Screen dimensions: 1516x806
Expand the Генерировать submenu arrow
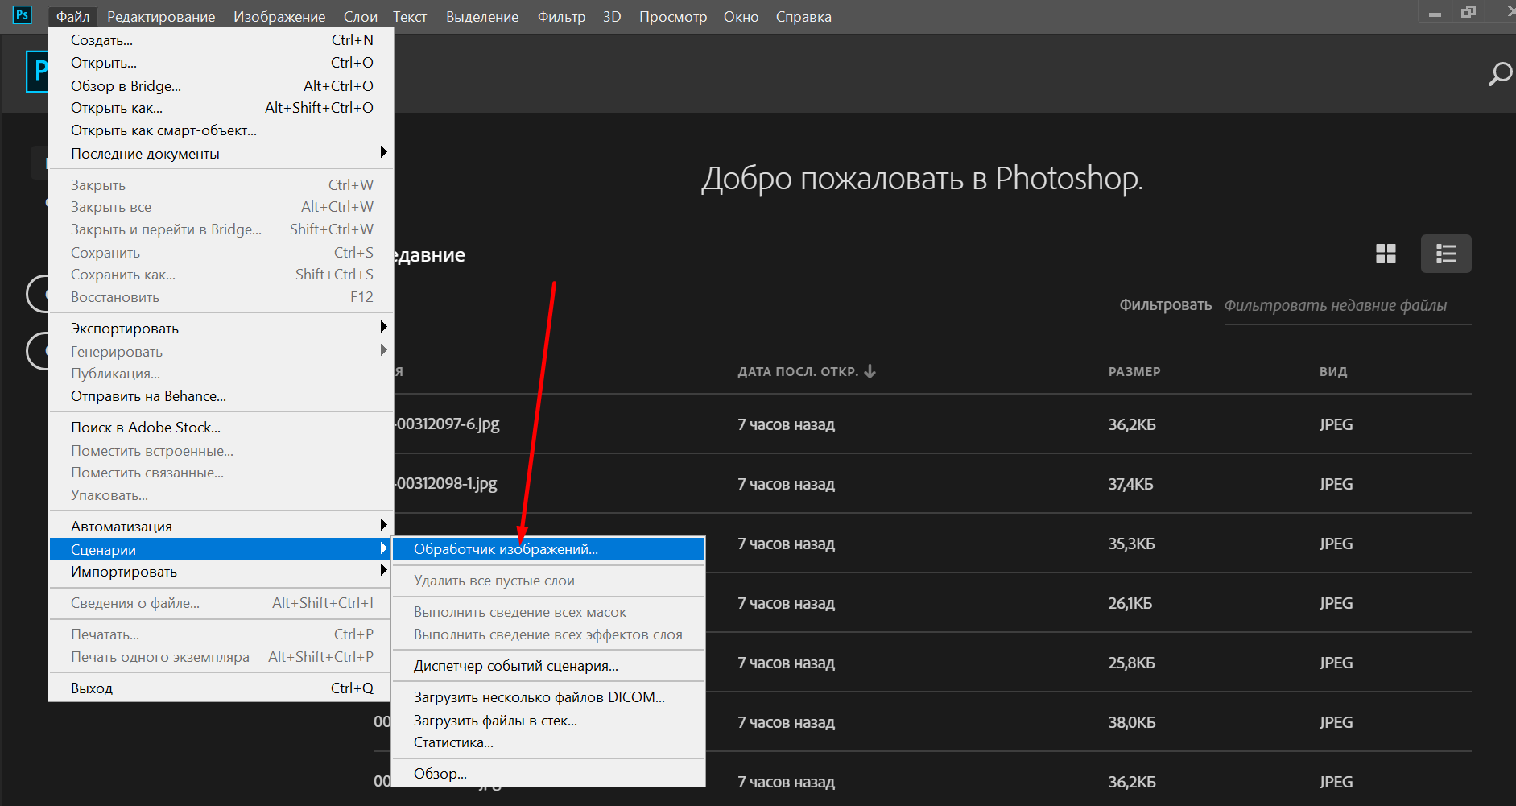pyautogui.click(x=383, y=350)
